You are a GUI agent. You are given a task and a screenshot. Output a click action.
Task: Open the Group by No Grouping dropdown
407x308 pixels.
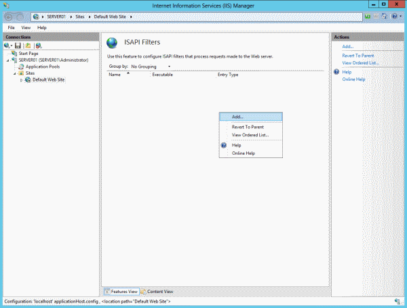(151, 66)
